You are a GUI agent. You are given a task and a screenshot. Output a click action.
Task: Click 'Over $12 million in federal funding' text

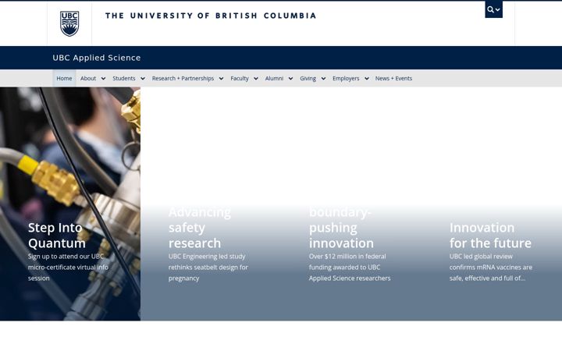coord(350,268)
